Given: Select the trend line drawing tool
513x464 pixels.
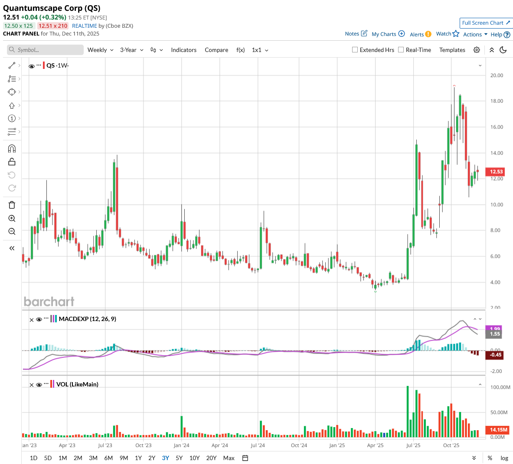Looking at the screenshot, I should pyautogui.click(x=12, y=66).
